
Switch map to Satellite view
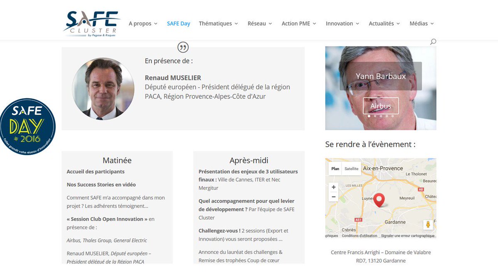pos(352,169)
